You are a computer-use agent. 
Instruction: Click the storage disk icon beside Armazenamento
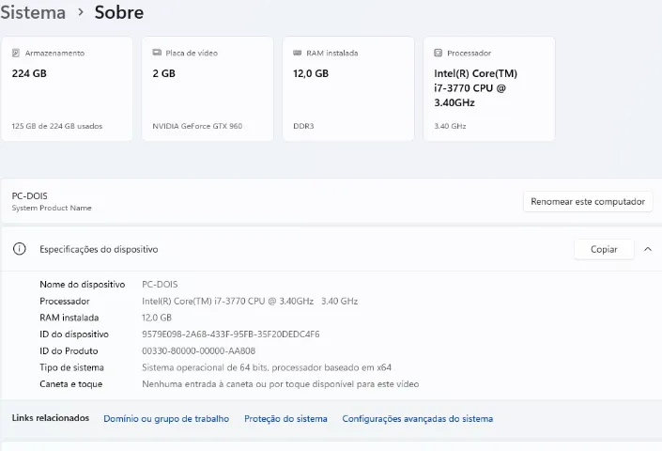pyautogui.click(x=16, y=53)
